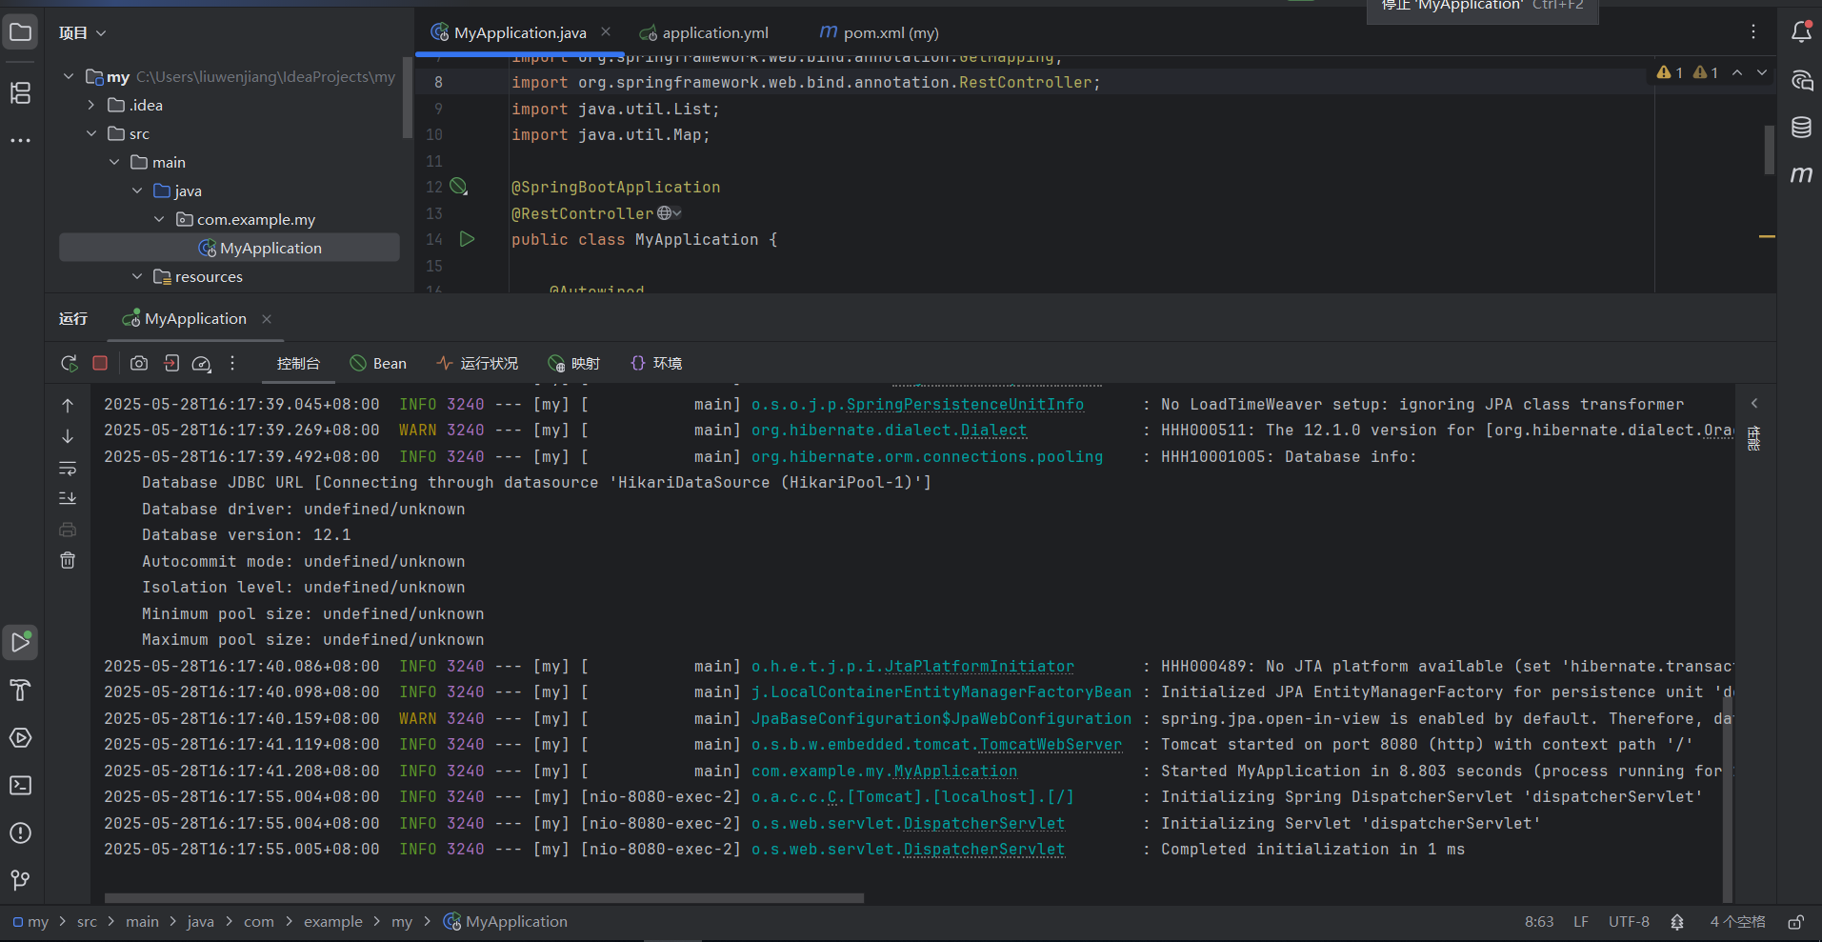The image size is (1822, 942).
Task: Clear console with trash icon
Action: 68,560
